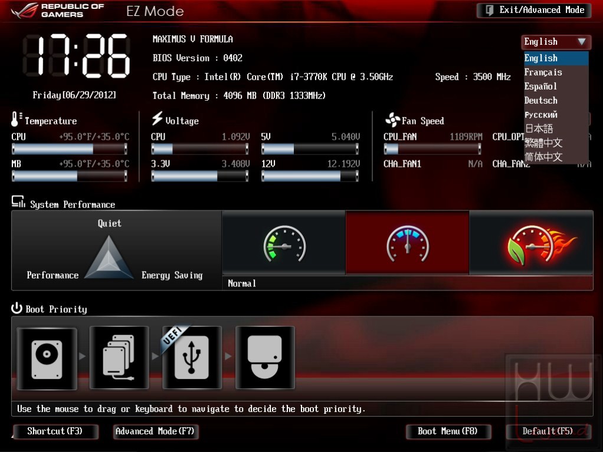Image resolution: width=603 pixels, height=452 pixels.
Task: Collapse the language dropdown arrow
Action: [582, 41]
